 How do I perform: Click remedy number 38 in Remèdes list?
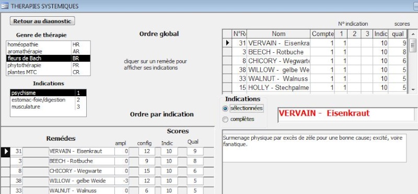pyautogui.click(x=17, y=181)
